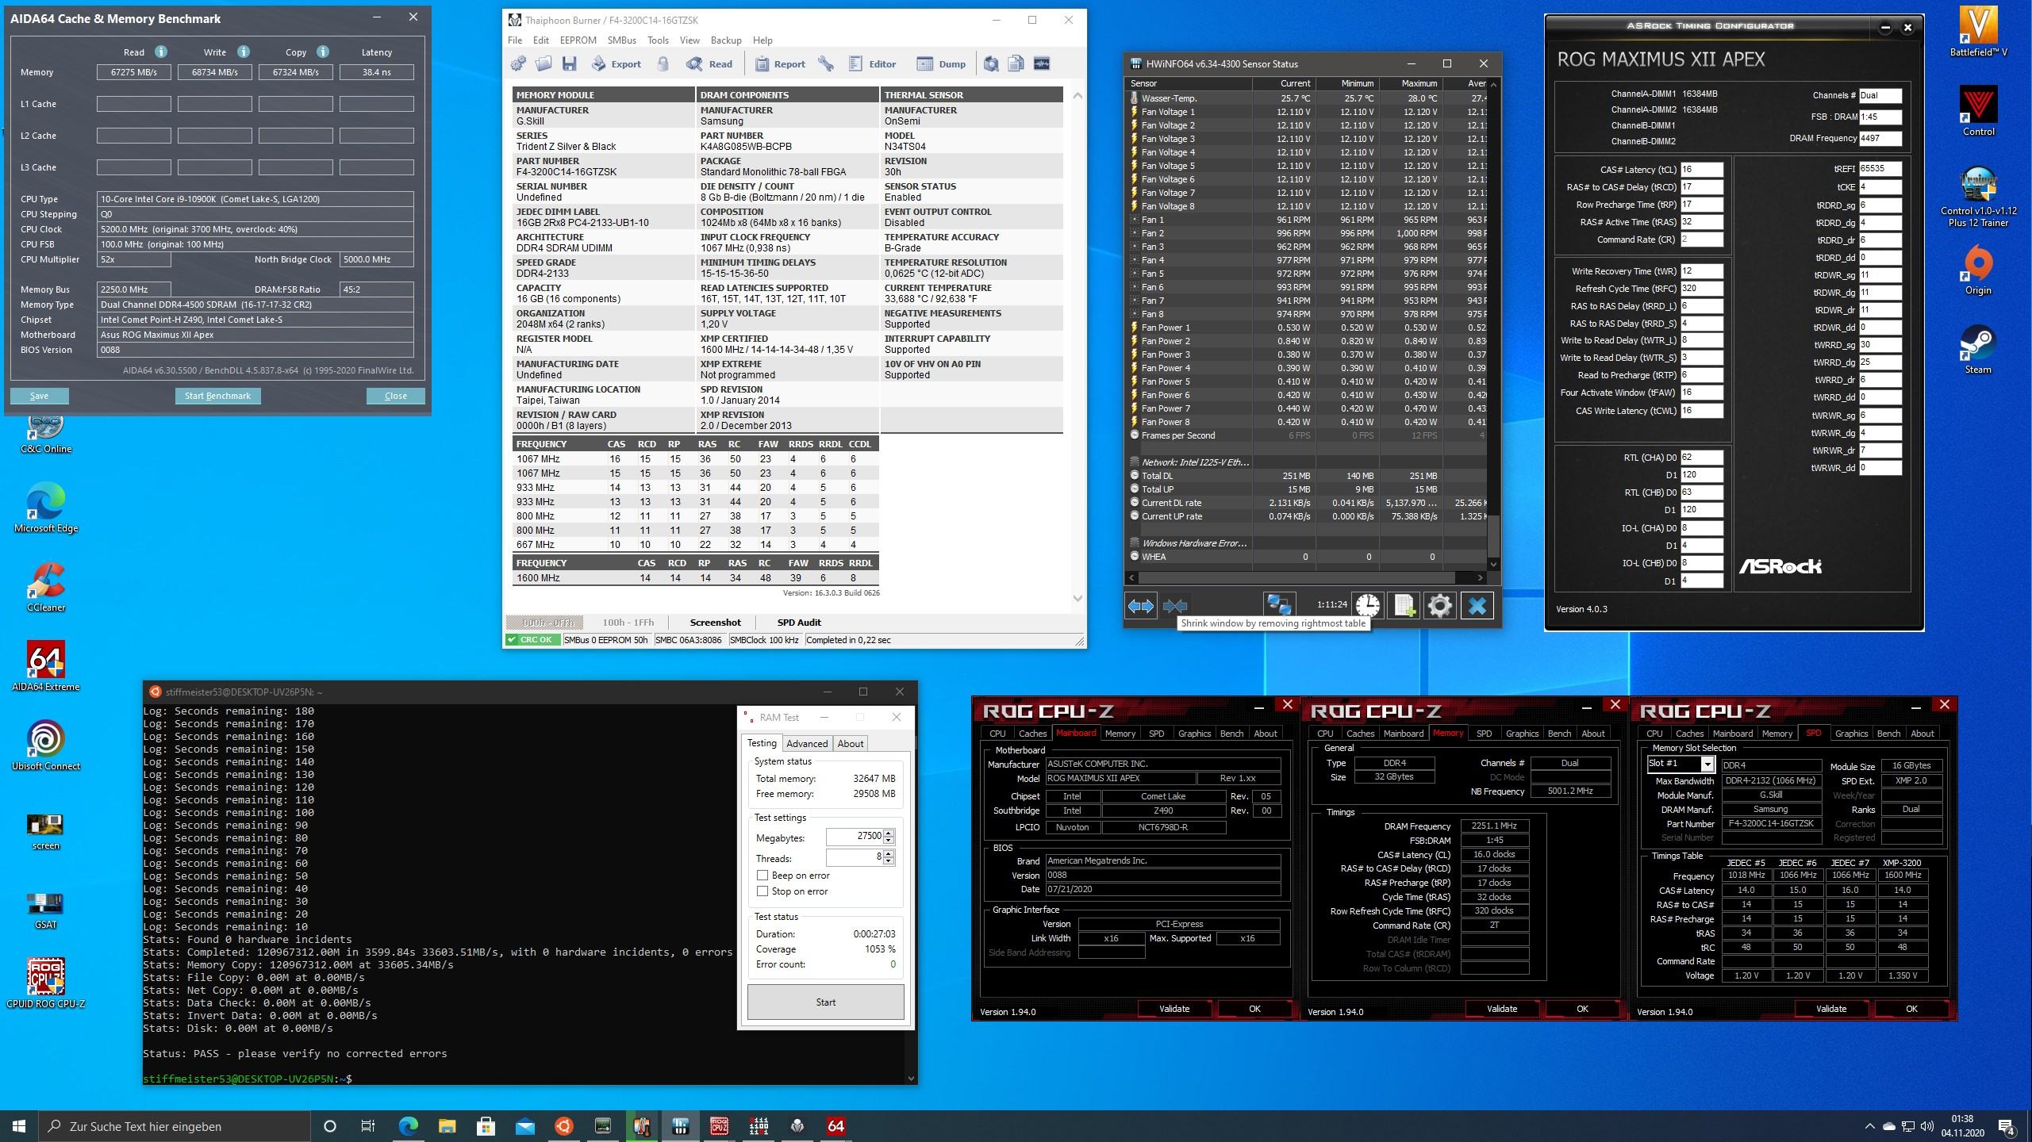Switch to Advanced tab in RAM Test
The height and width of the screenshot is (1142, 2032).
[x=807, y=743]
